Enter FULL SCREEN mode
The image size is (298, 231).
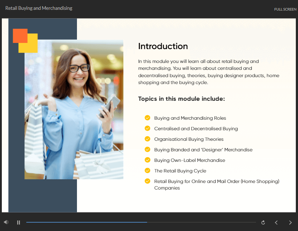pos(285,9)
